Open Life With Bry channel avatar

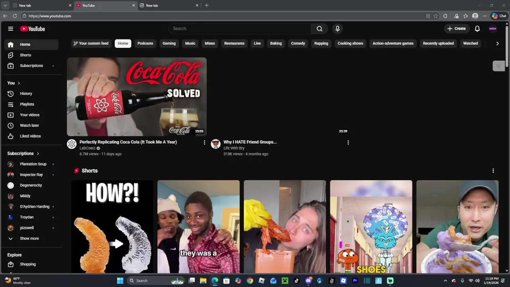pyautogui.click(x=216, y=144)
